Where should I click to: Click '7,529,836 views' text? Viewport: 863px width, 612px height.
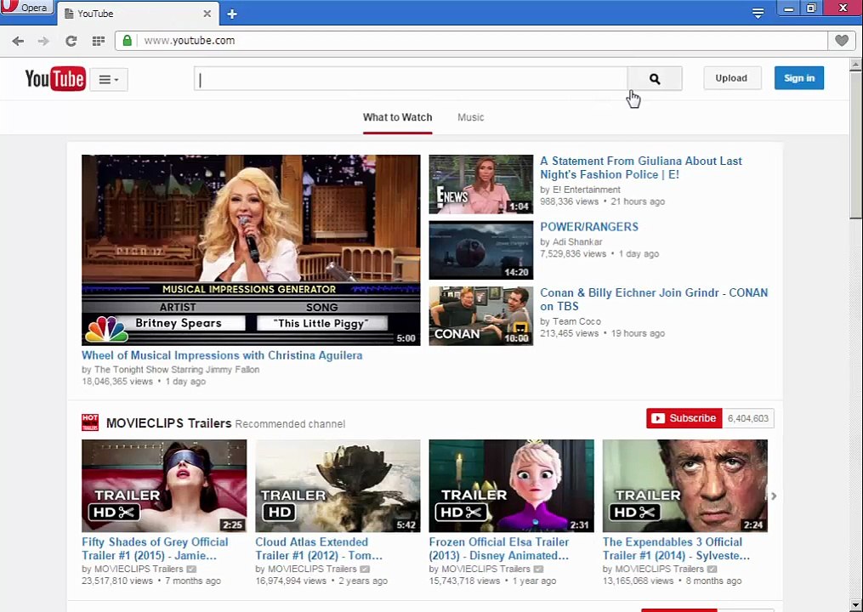(573, 253)
